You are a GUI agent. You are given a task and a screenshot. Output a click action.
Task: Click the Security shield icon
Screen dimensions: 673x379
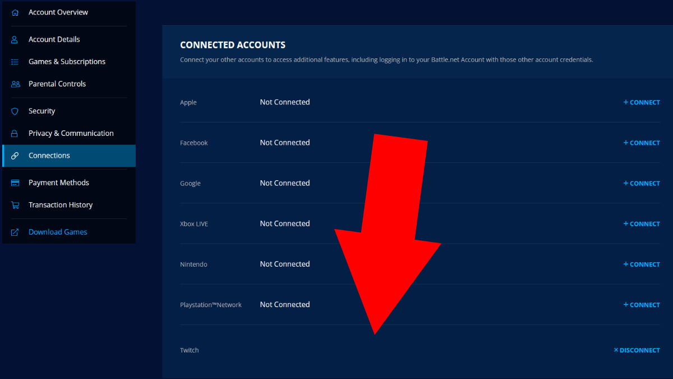click(15, 111)
